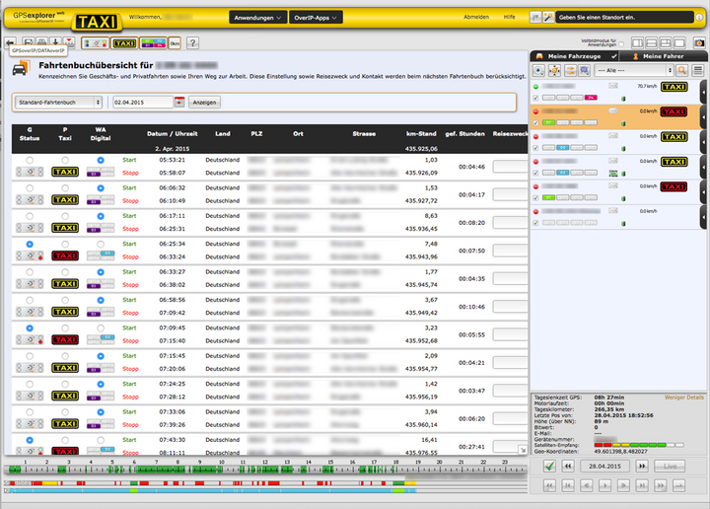Expand side arrow of third vehicle row
Viewport: 710px width, 509px height.
[x=704, y=142]
